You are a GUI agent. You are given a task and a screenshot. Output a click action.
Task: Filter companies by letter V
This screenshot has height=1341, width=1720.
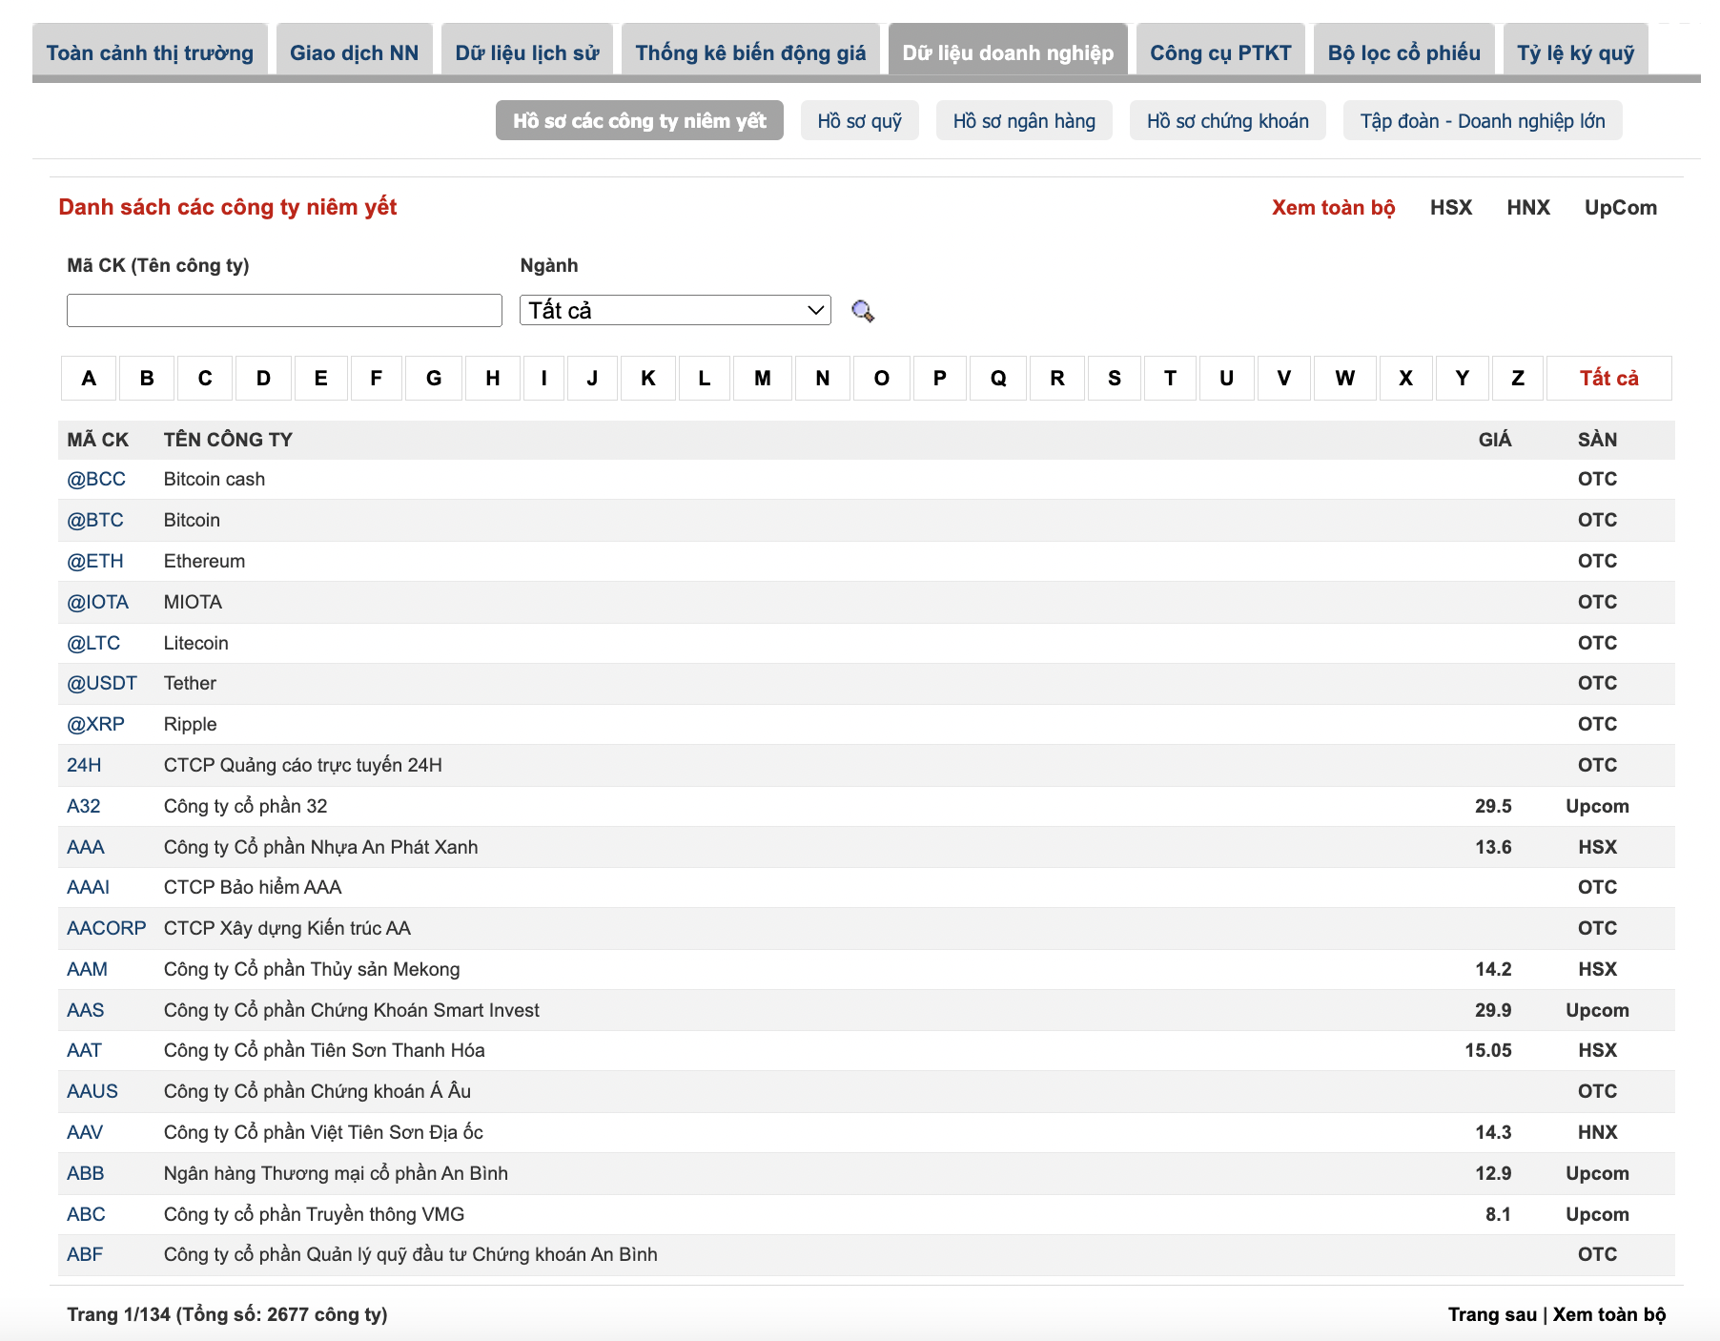click(x=1284, y=378)
